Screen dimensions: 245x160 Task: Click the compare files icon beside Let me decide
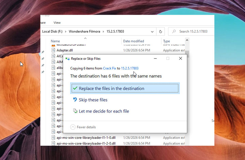(75, 111)
